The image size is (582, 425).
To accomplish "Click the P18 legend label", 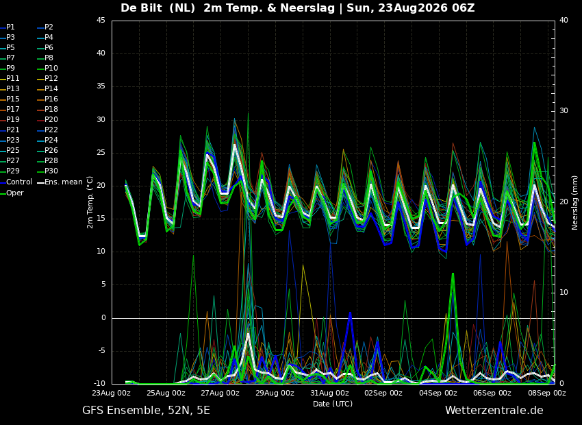I will click(51, 109).
